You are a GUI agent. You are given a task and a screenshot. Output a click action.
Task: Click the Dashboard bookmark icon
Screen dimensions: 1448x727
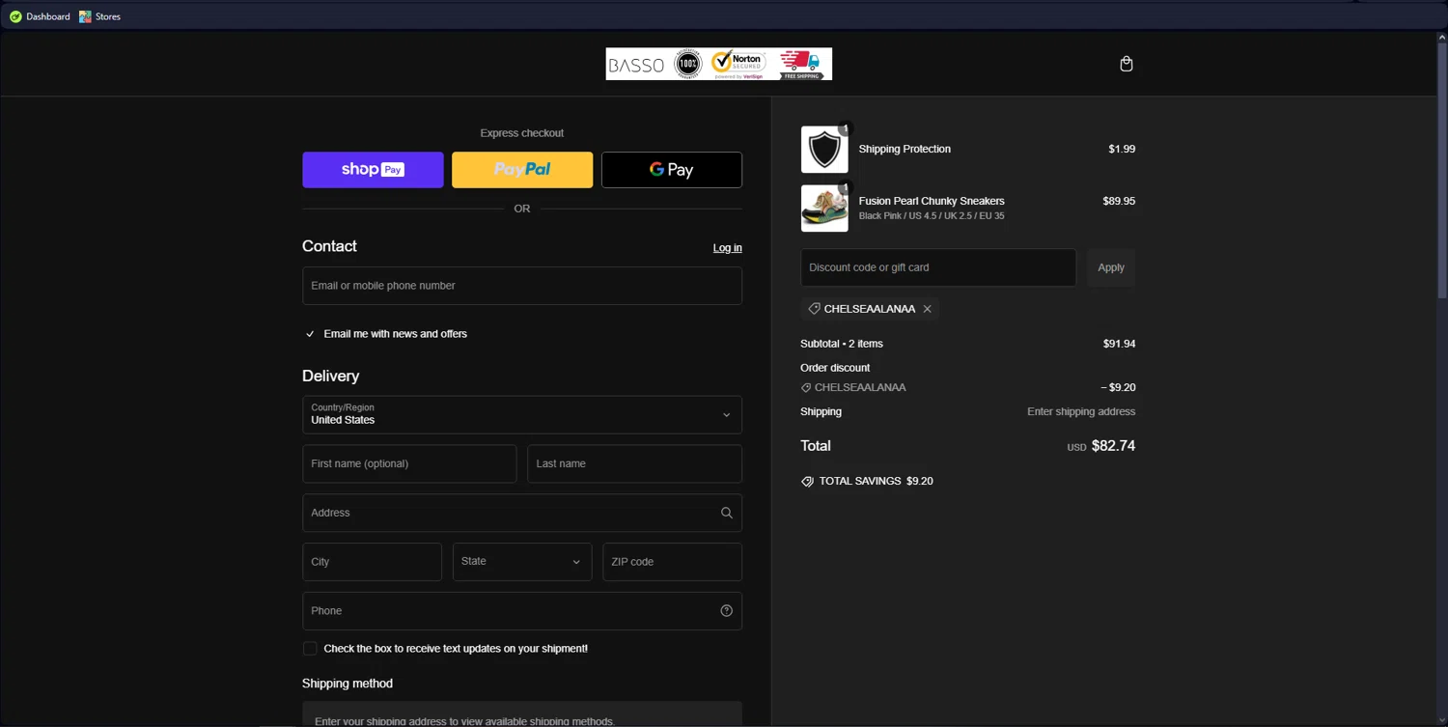coord(15,16)
